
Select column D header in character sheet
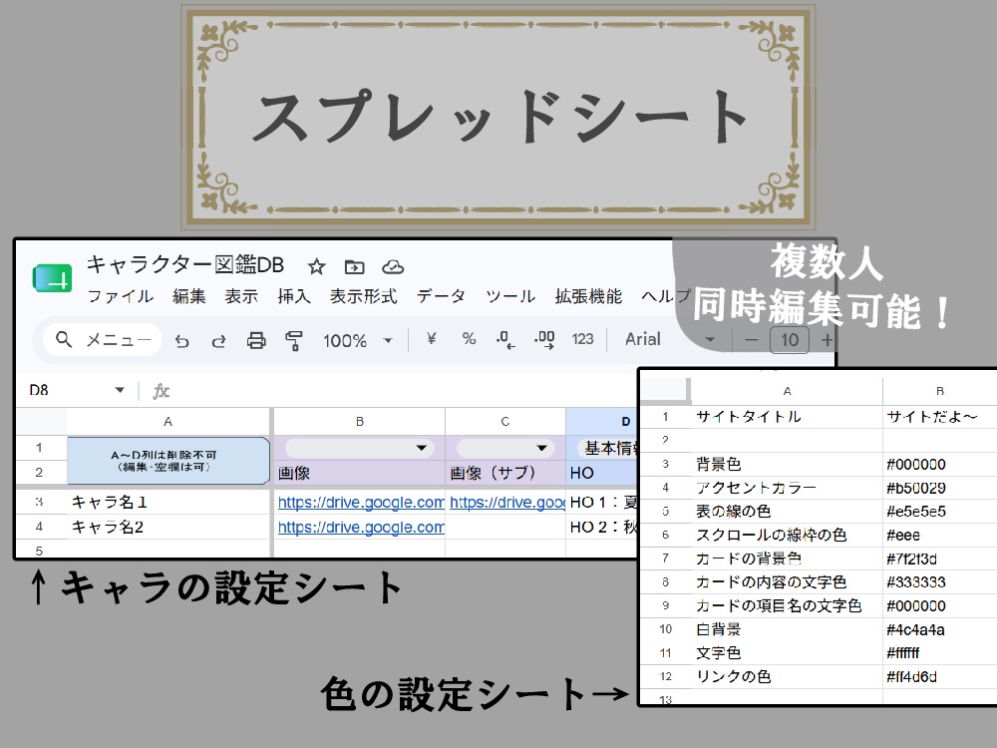pos(601,422)
